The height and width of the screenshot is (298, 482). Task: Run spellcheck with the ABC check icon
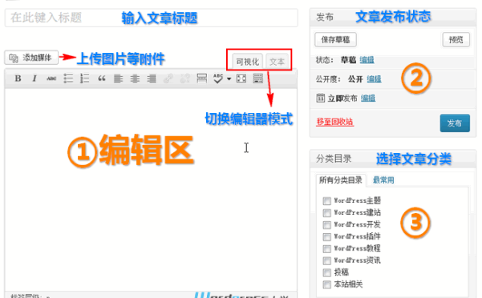tap(217, 79)
